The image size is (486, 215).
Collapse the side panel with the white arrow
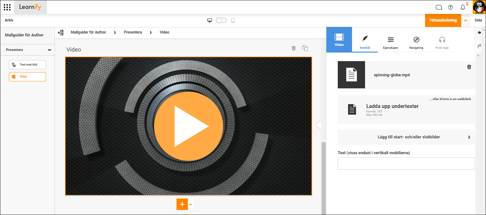click(x=319, y=125)
